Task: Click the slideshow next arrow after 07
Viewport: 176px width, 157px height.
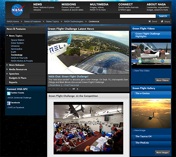Action: tap(77, 89)
